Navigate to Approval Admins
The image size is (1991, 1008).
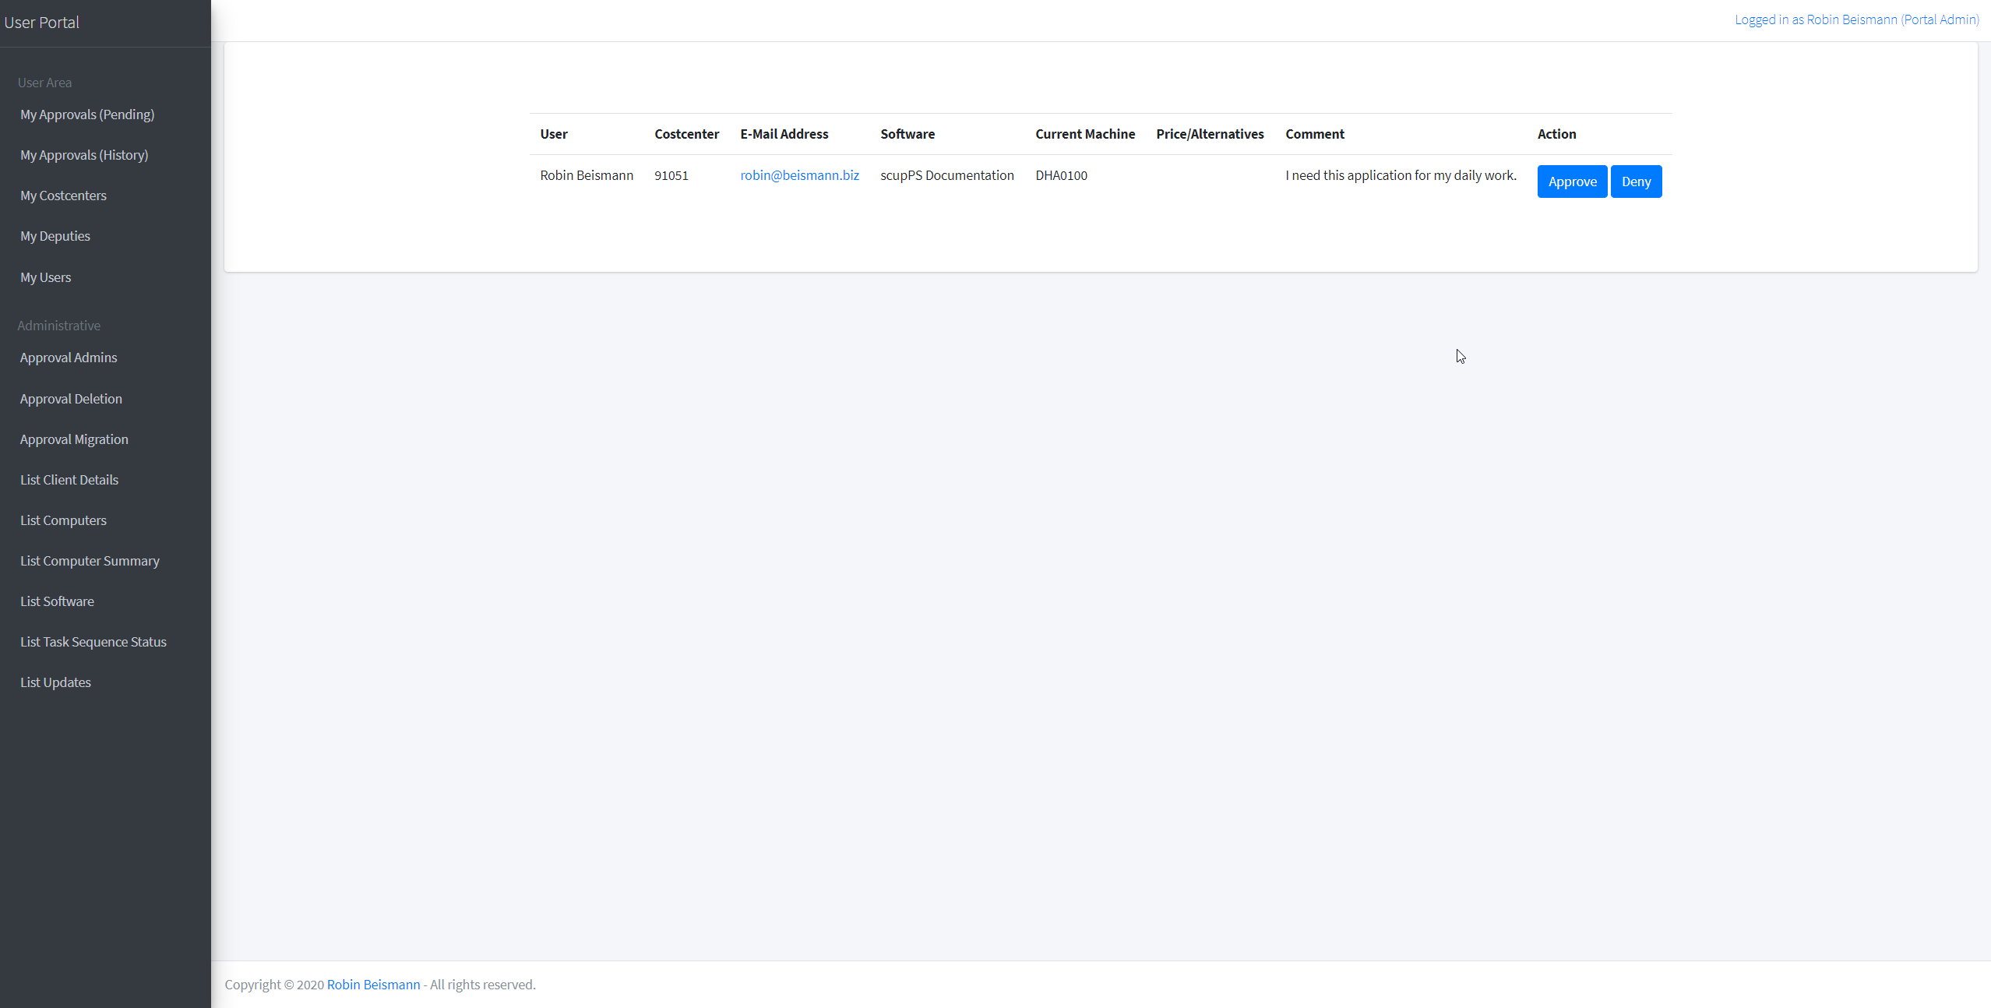pos(69,358)
